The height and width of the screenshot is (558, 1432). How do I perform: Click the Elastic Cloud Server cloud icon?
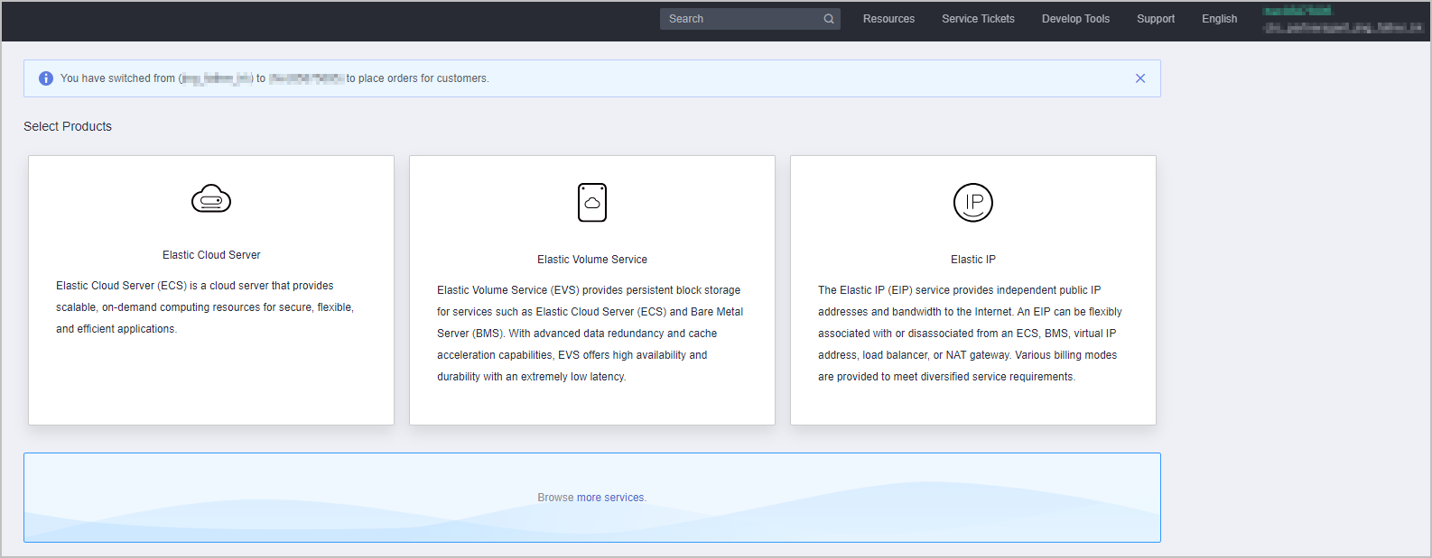tap(211, 198)
